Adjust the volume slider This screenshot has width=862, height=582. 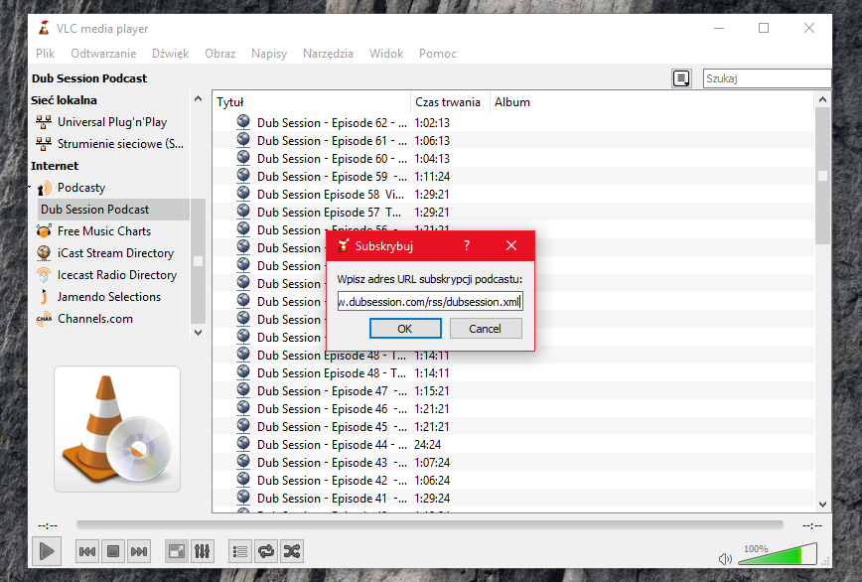coord(778,554)
